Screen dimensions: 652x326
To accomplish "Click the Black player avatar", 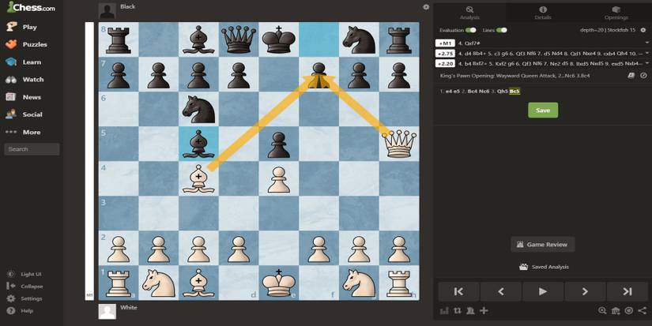I will [107, 11].
